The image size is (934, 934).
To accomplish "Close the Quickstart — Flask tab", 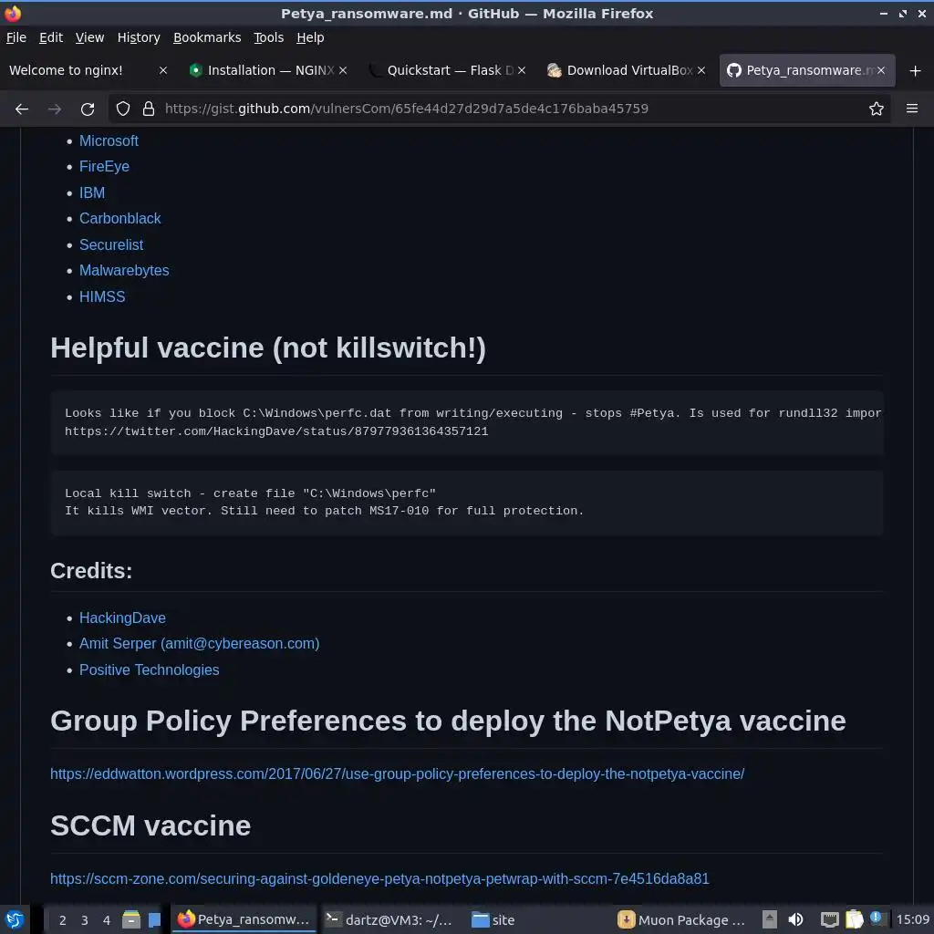I will 521,70.
